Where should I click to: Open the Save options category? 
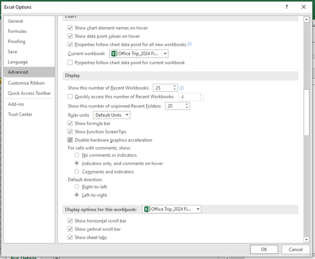coord(29,51)
